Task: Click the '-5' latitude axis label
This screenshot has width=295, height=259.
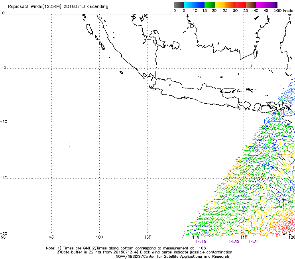Action: 3,67
